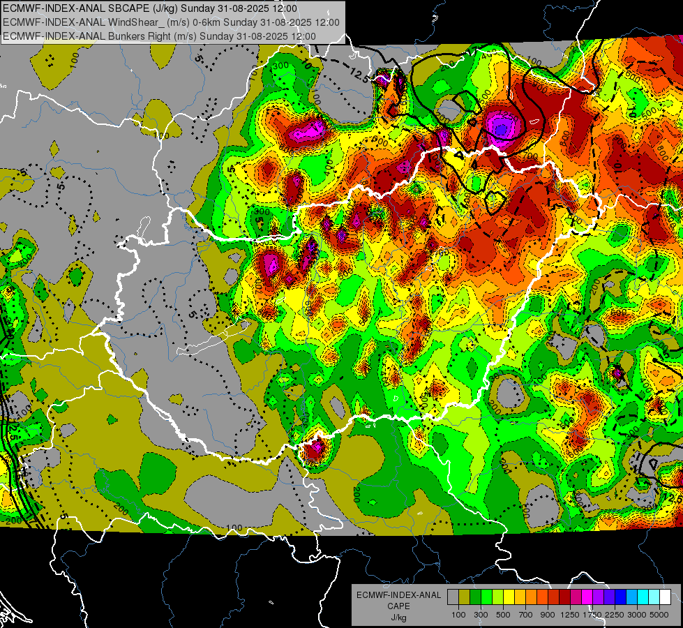Click the legend heading ECMWF-INDEX-ANAL
This screenshot has width=683, height=628.
tap(399, 595)
